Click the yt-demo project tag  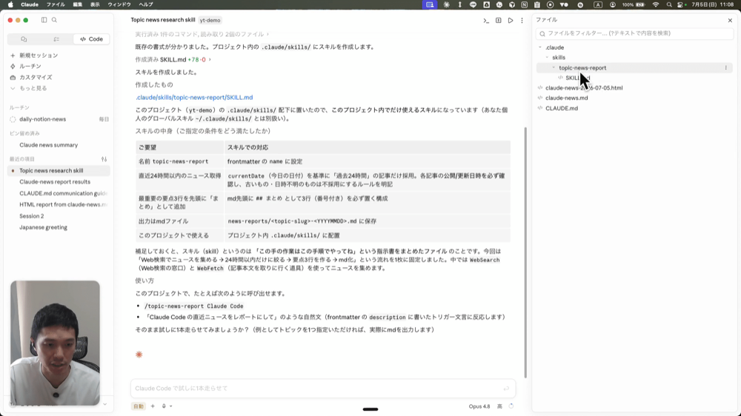[210, 20]
